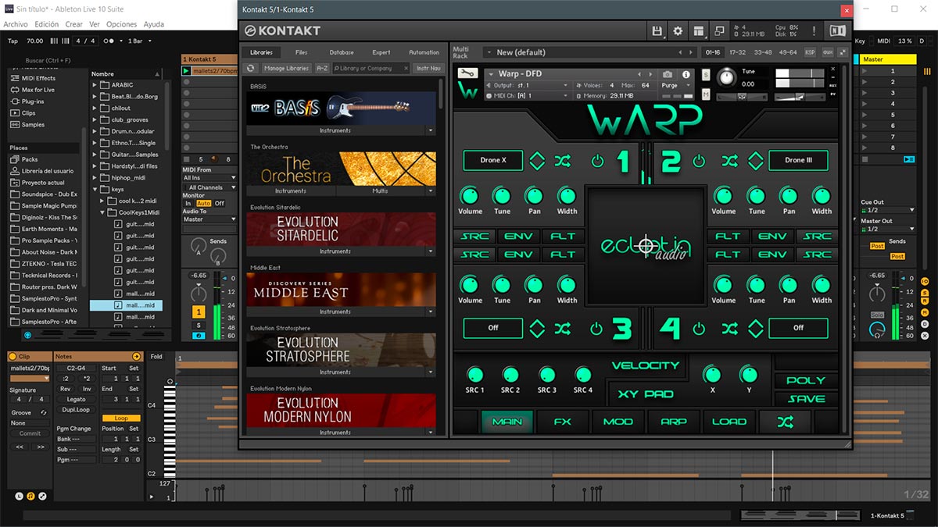Show the Warp instrument info icon
The image size is (938, 527).
click(x=687, y=74)
